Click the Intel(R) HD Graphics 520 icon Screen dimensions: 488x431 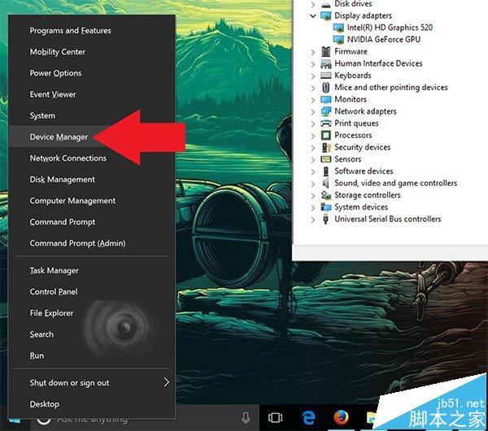coord(338,28)
